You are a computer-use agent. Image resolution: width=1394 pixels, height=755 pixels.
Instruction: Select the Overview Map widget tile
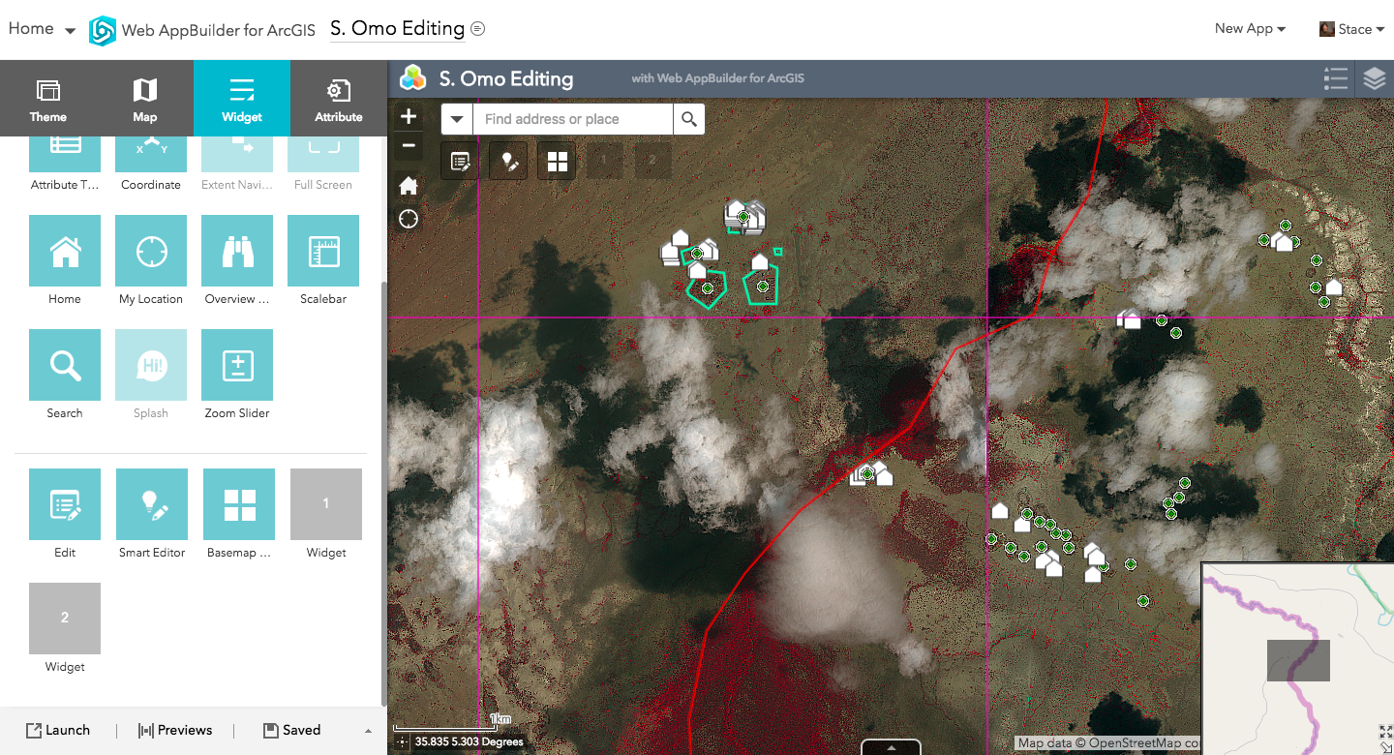(237, 251)
